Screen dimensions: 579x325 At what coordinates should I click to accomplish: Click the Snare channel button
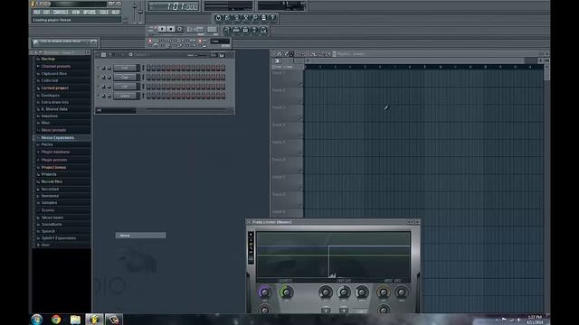pyautogui.click(x=125, y=96)
